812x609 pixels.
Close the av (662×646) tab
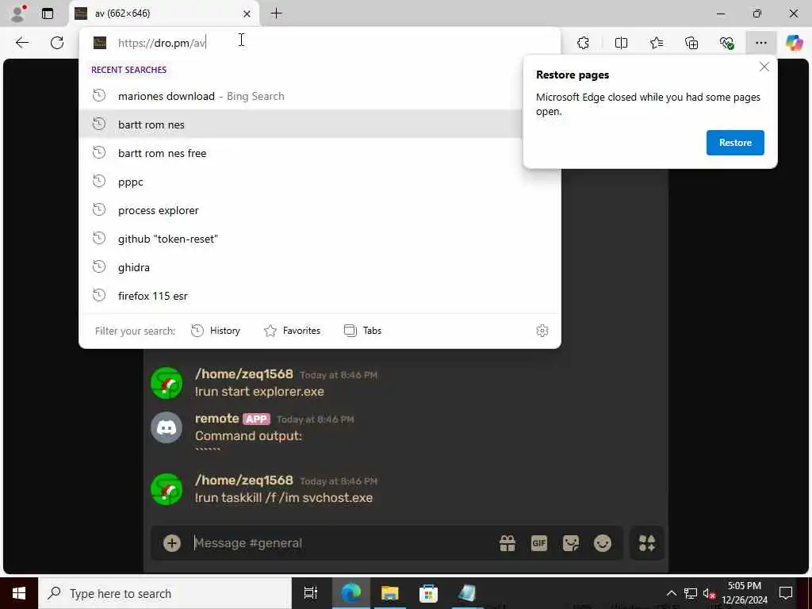(247, 14)
